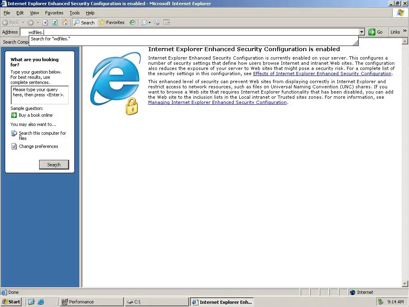Open the Edit menu
This screenshot has width=409, height=307.
20,13
